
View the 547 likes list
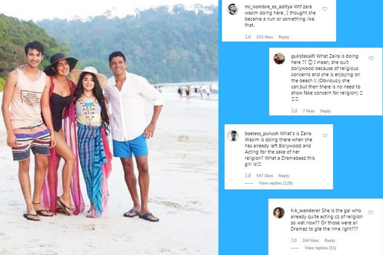click(x=265, y=176)
